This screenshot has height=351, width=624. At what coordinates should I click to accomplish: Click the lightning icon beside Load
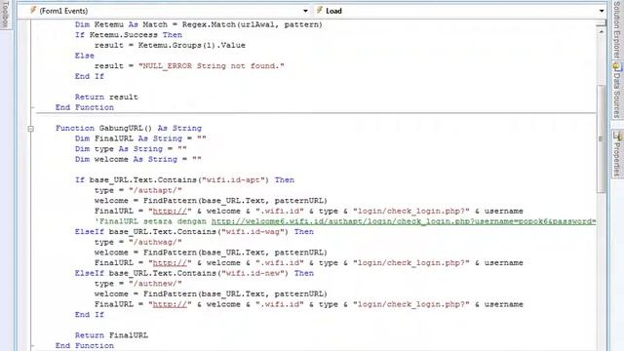click(319, 11)
